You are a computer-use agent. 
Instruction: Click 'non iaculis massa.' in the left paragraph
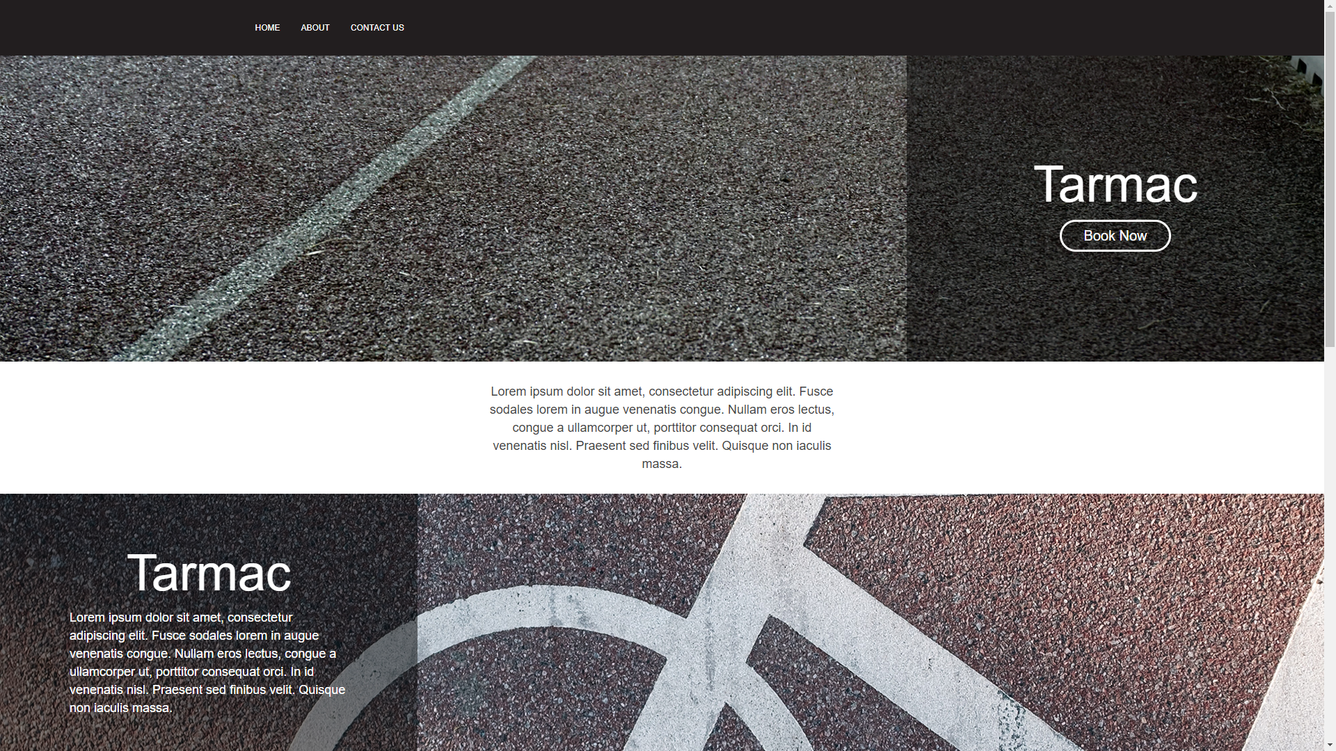point(120,708)
